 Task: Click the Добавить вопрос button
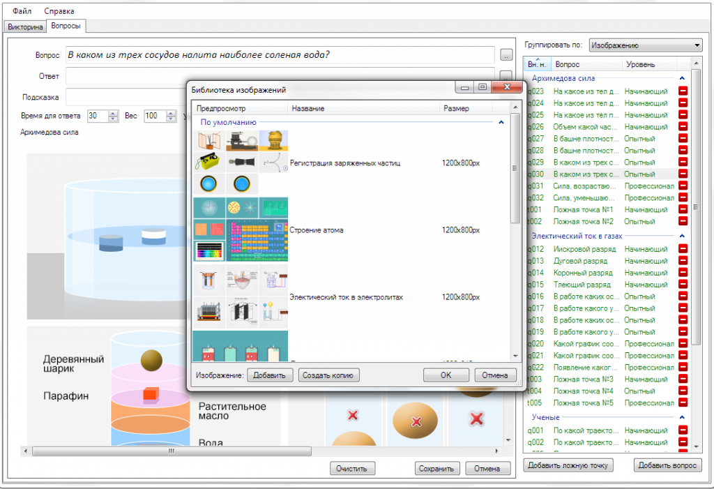(667, 465)
